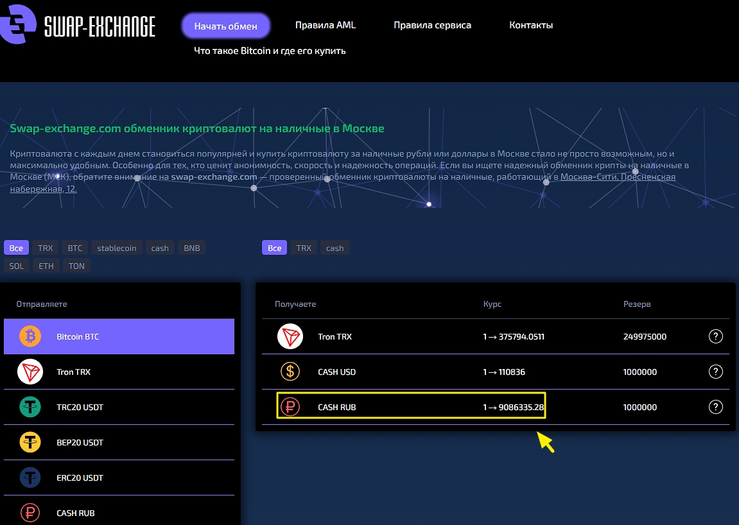Filter send currencies by TRX
739x525 pixels.
45,248
